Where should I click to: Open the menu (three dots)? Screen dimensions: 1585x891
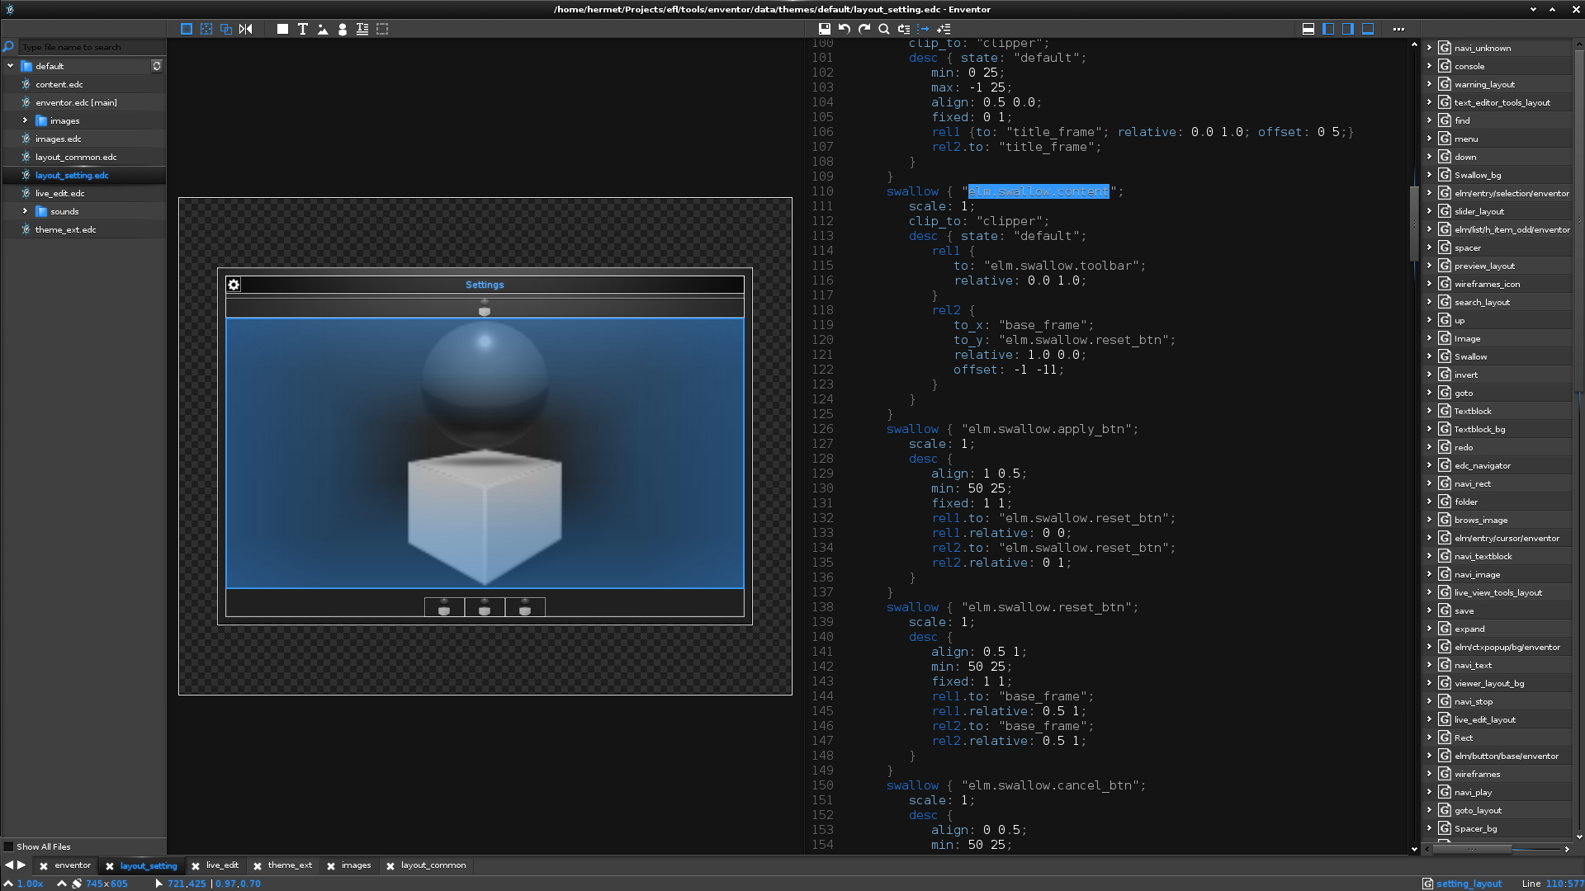[x=1398, y=29]
